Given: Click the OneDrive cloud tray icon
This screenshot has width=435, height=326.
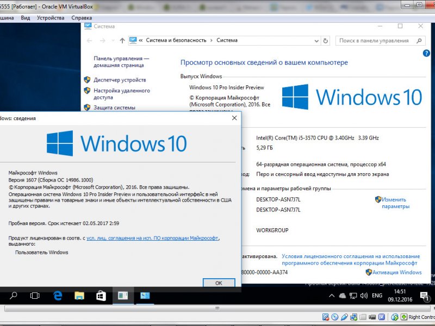Looking at the screenshot, I should [343, 296].
